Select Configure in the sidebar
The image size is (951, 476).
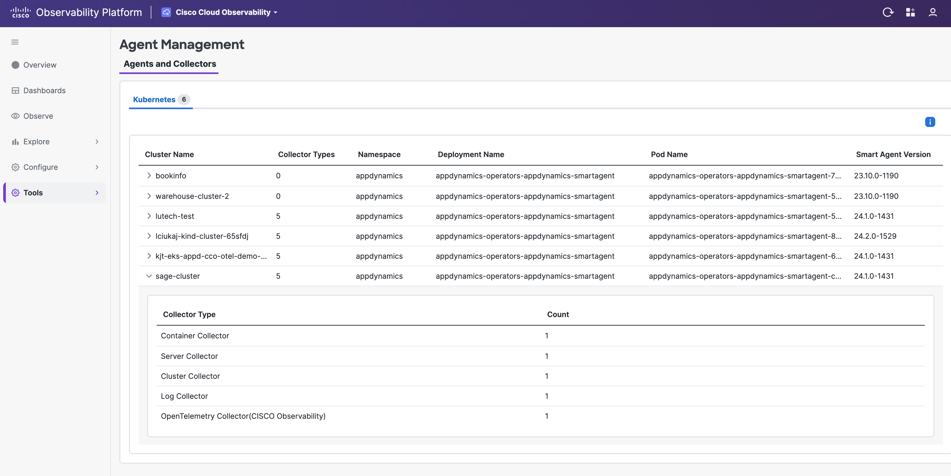tap(54, 167)
